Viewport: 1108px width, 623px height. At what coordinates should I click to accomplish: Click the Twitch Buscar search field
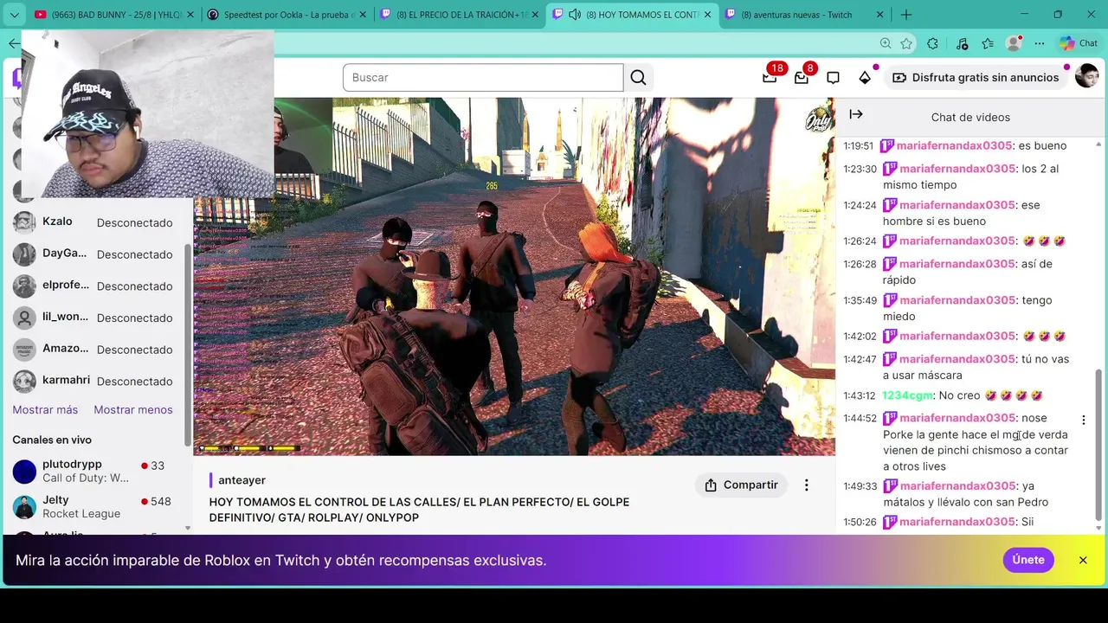coord(483,78)
